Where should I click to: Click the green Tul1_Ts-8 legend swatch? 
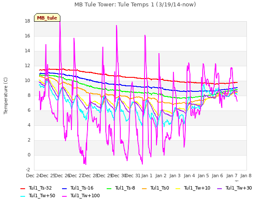pos(109,189)
